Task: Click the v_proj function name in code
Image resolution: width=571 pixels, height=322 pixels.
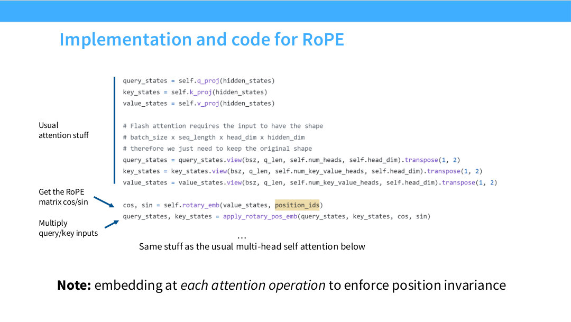Action: click(x=208, y=104)
